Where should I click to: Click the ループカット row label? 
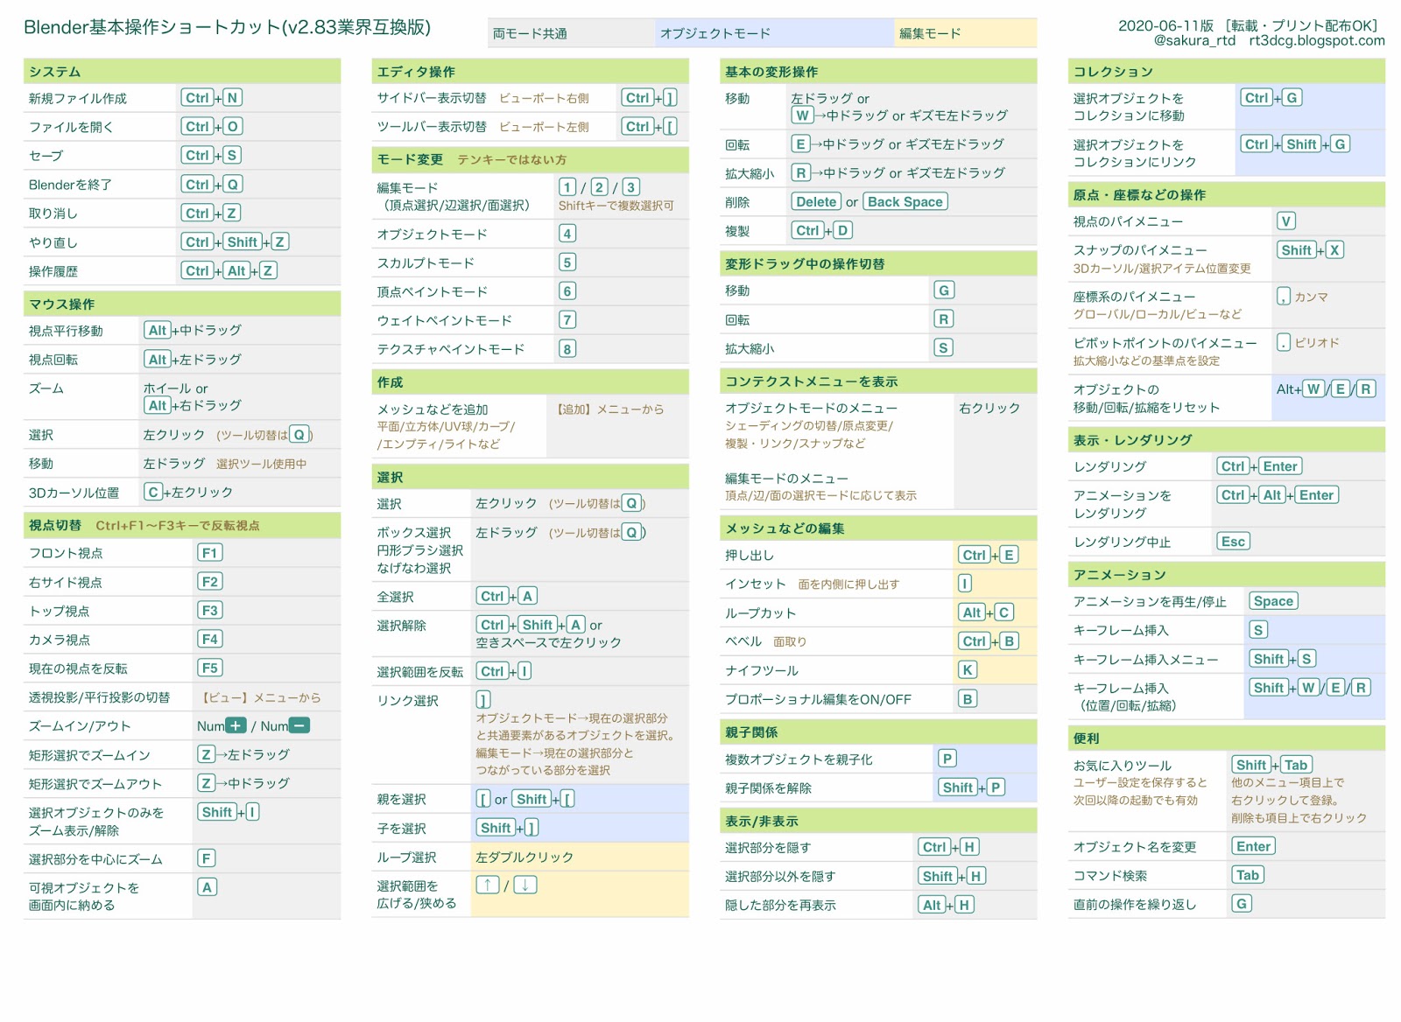761,613
